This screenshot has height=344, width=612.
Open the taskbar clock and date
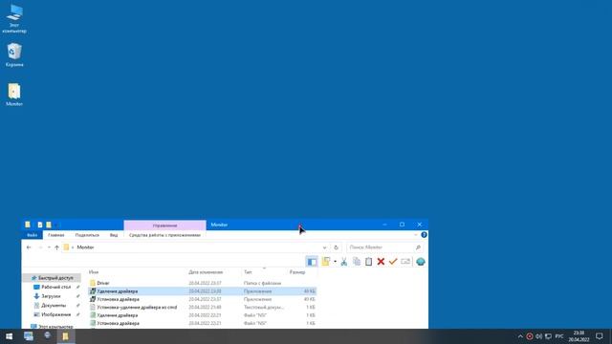[x=579, y=336]
